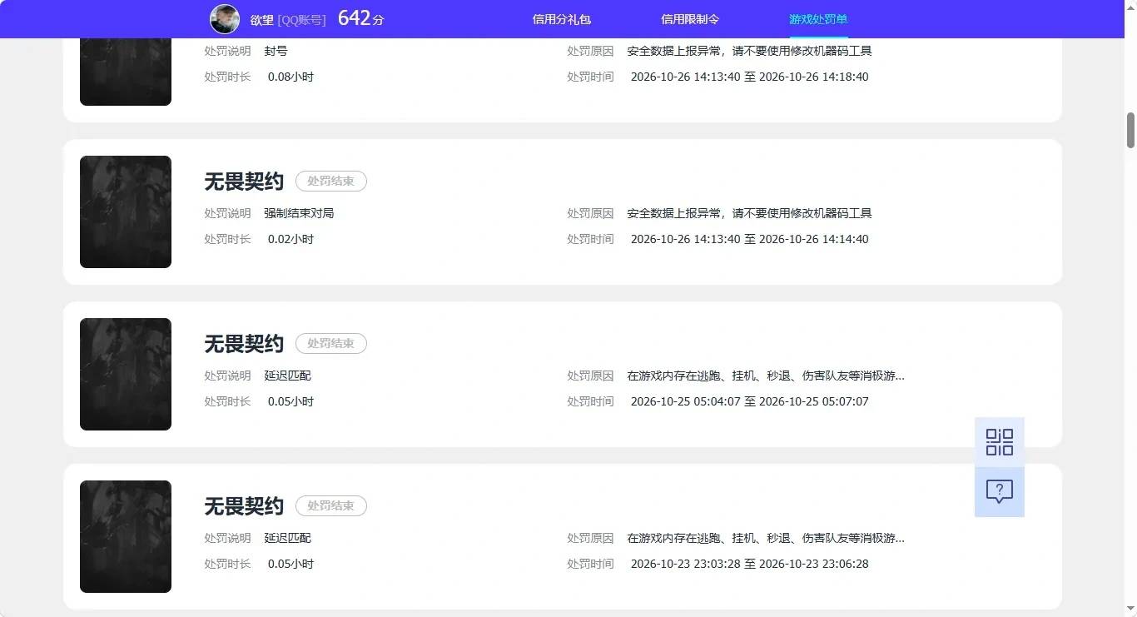Click 处罚结束 badge on 强制结束对局 card
1137x617 pixels.
331,181
